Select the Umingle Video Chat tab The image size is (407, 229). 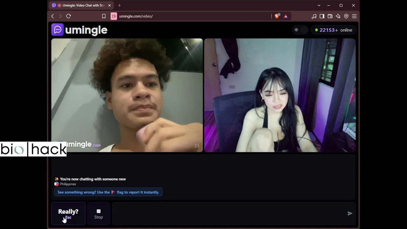81,5
